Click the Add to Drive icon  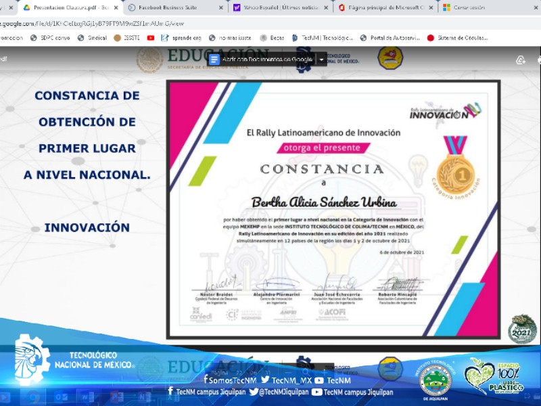520,60
